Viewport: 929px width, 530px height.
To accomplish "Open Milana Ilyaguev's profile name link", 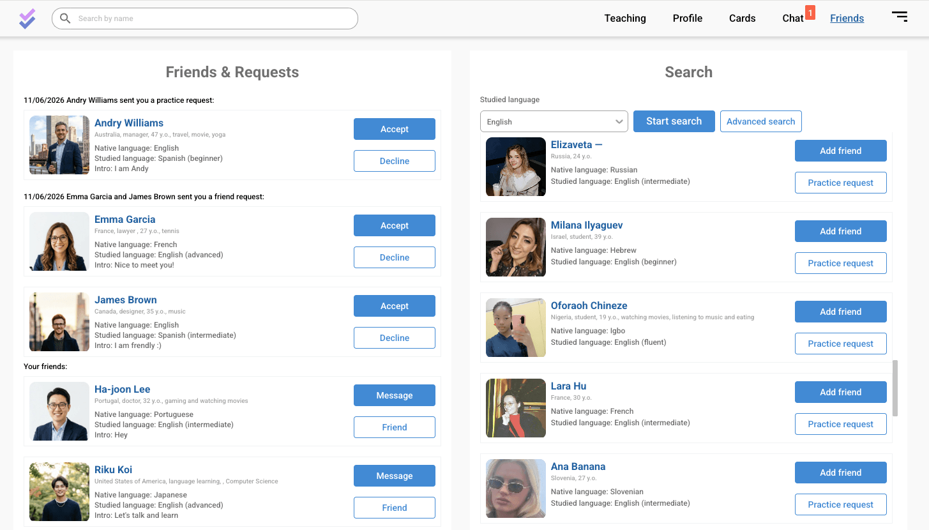I will pos(587,225).
